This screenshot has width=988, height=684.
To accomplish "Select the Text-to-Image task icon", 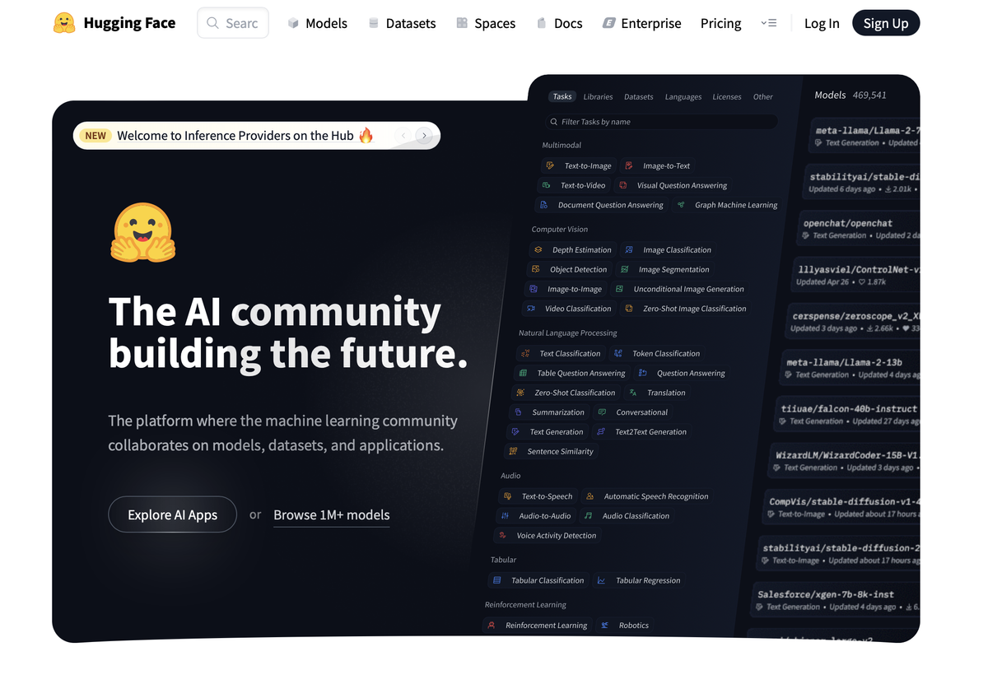I will point(551,166).
